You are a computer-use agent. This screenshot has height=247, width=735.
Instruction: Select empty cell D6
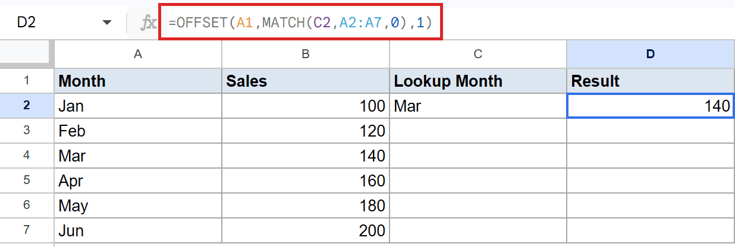point(651,205)
